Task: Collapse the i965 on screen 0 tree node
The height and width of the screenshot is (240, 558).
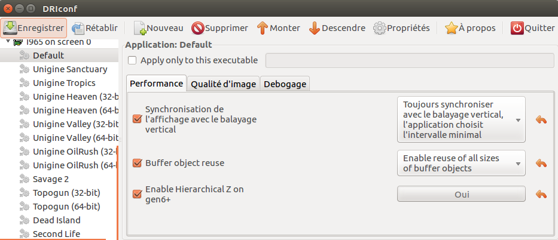Action: (8, 42)
